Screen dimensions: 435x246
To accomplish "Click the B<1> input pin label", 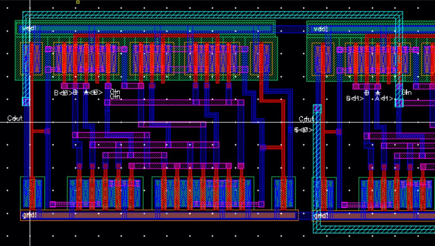I will click(355, 98).
